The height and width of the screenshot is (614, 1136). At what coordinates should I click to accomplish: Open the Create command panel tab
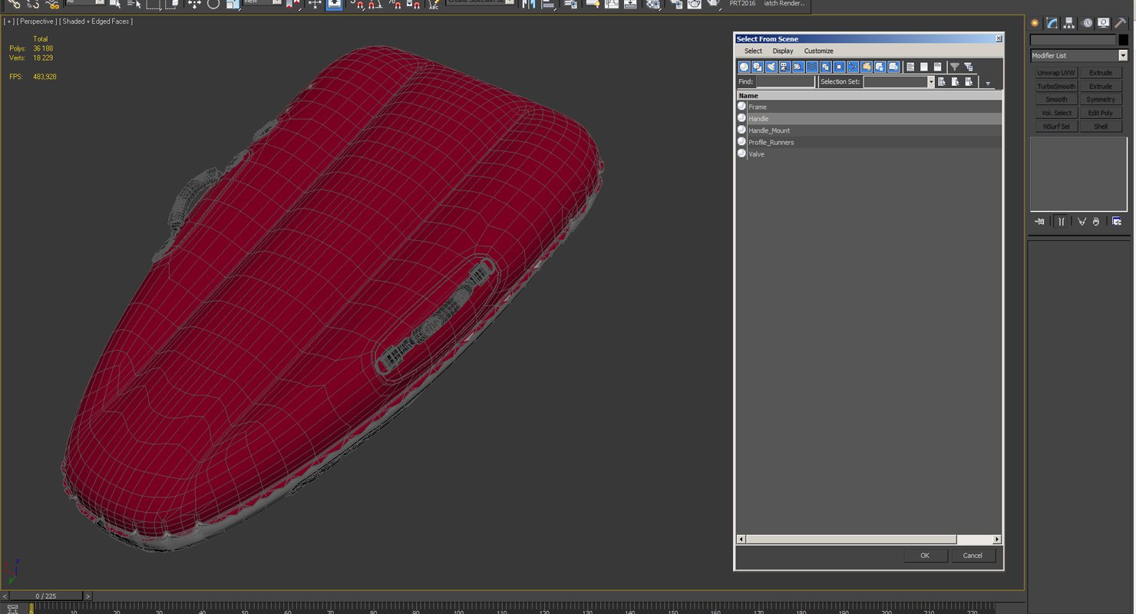point(1035,23)
